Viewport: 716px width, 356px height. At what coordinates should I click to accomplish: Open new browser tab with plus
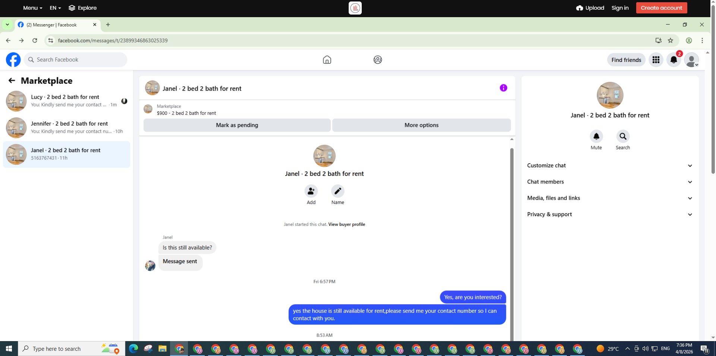click(108, 25)
